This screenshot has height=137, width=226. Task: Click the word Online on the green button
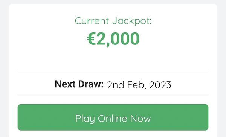(x=112, y=119)
